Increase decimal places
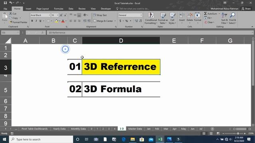 point(136,21)
